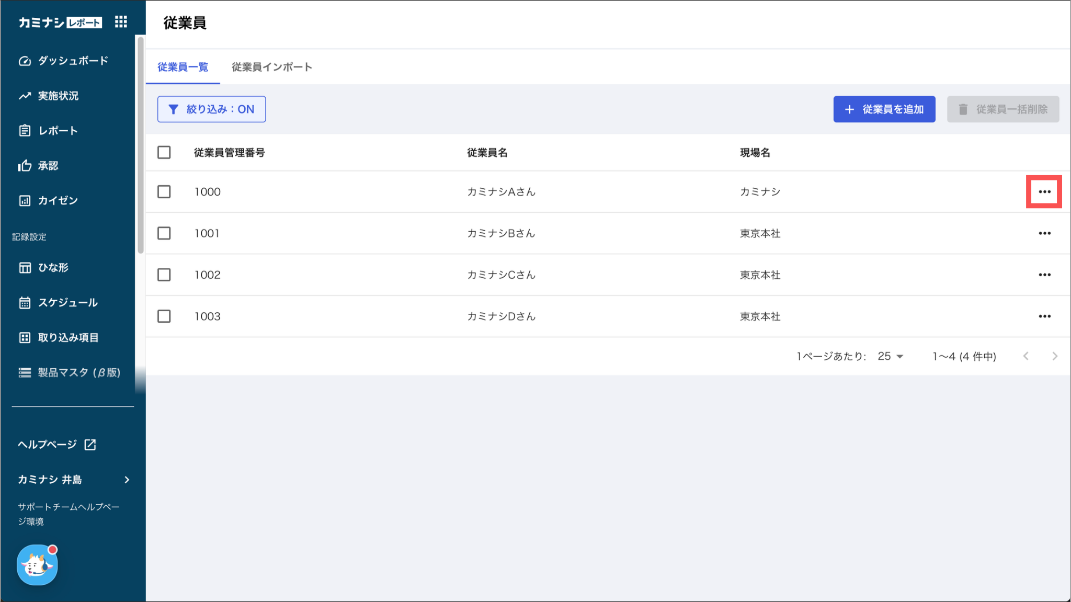Click the ひな形 template icon
This screenshot has width=1071, height=602.
point(25,268)
